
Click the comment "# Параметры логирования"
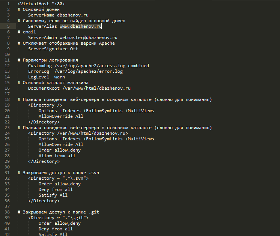[48, 60]
